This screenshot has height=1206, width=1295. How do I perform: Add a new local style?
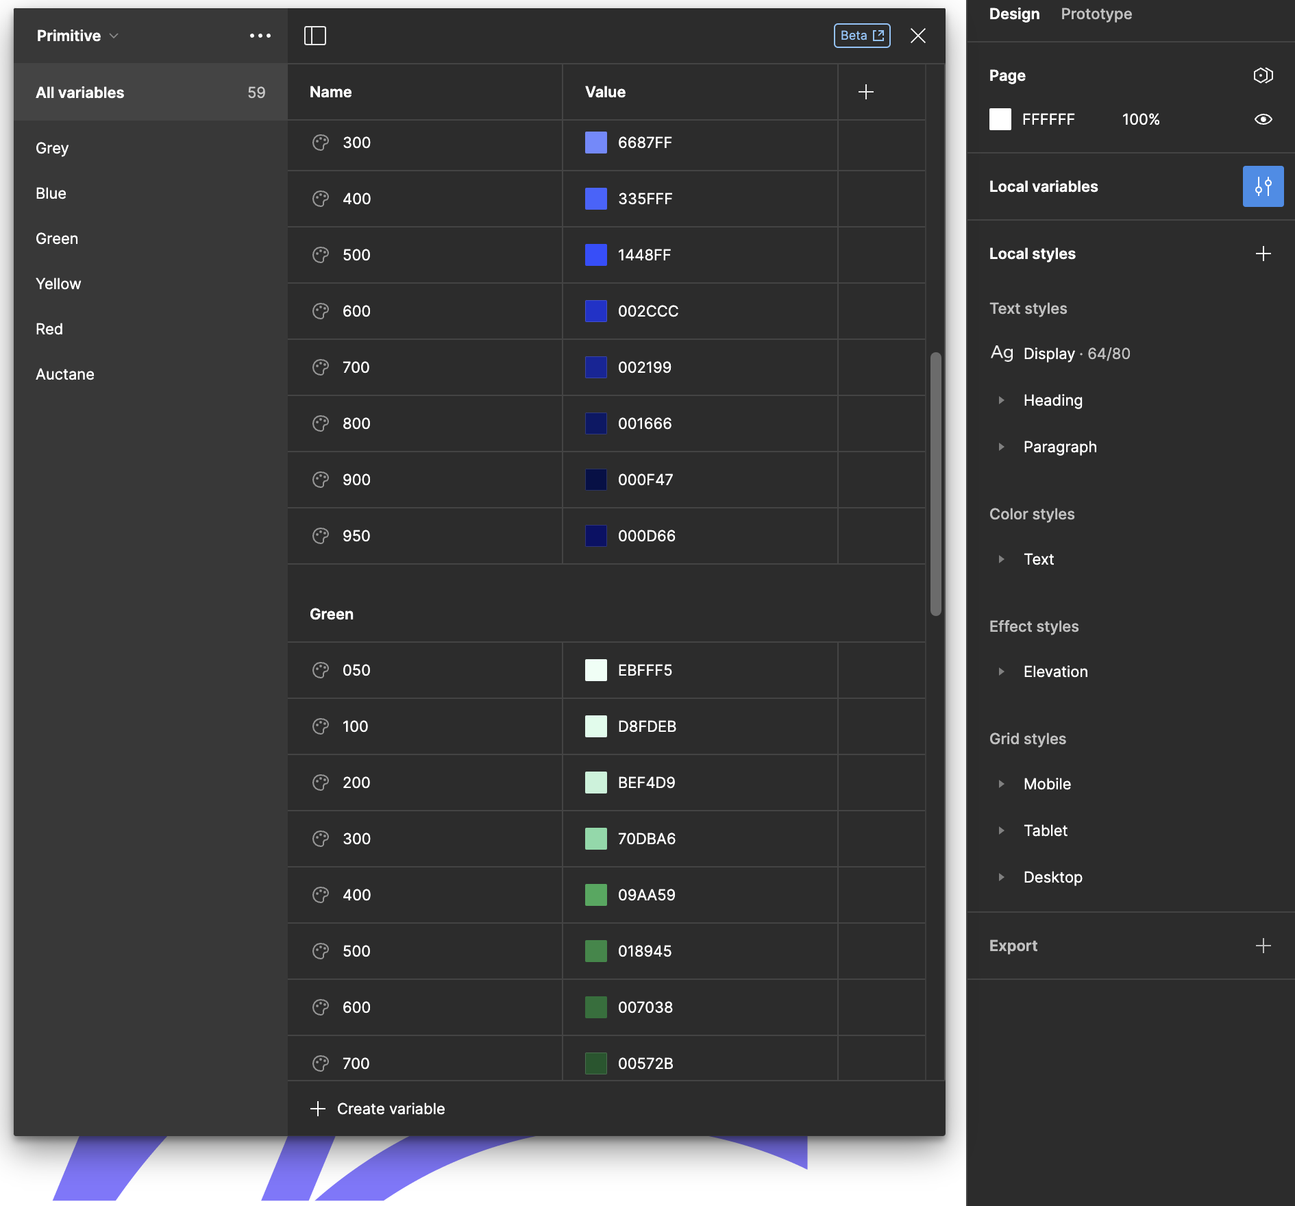click(x=1264, y=254)
